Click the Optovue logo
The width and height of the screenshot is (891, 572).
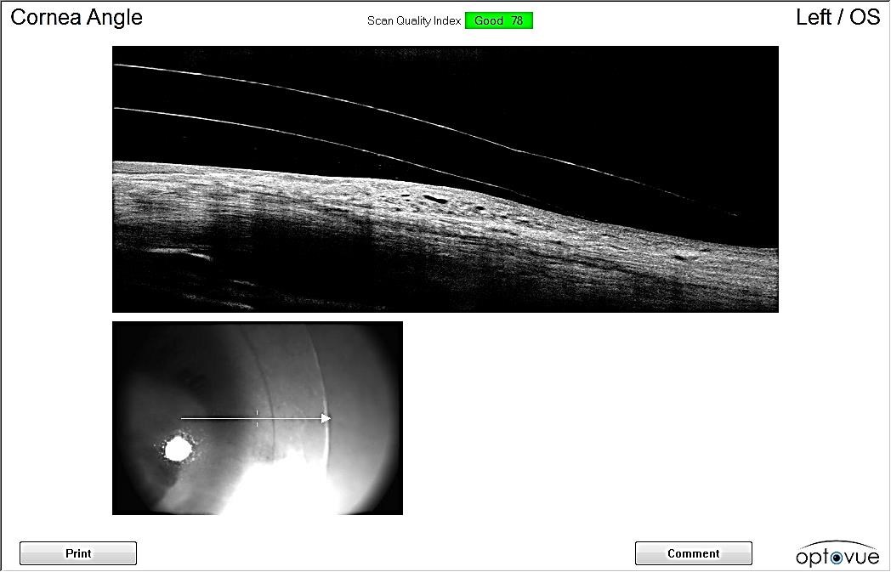tap(837, 554)
